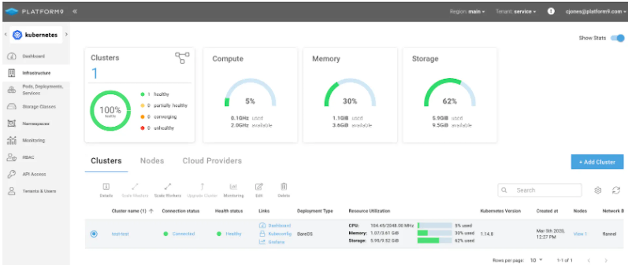This screenshot has width=628, height=265.
Task: Select the Infrastructure sidebar icon
Action: (x=12, y=73)
